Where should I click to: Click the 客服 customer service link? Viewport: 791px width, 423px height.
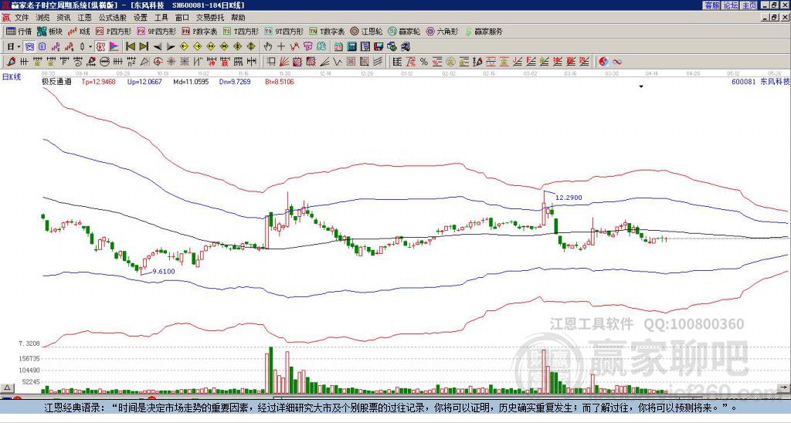(711, 5)
